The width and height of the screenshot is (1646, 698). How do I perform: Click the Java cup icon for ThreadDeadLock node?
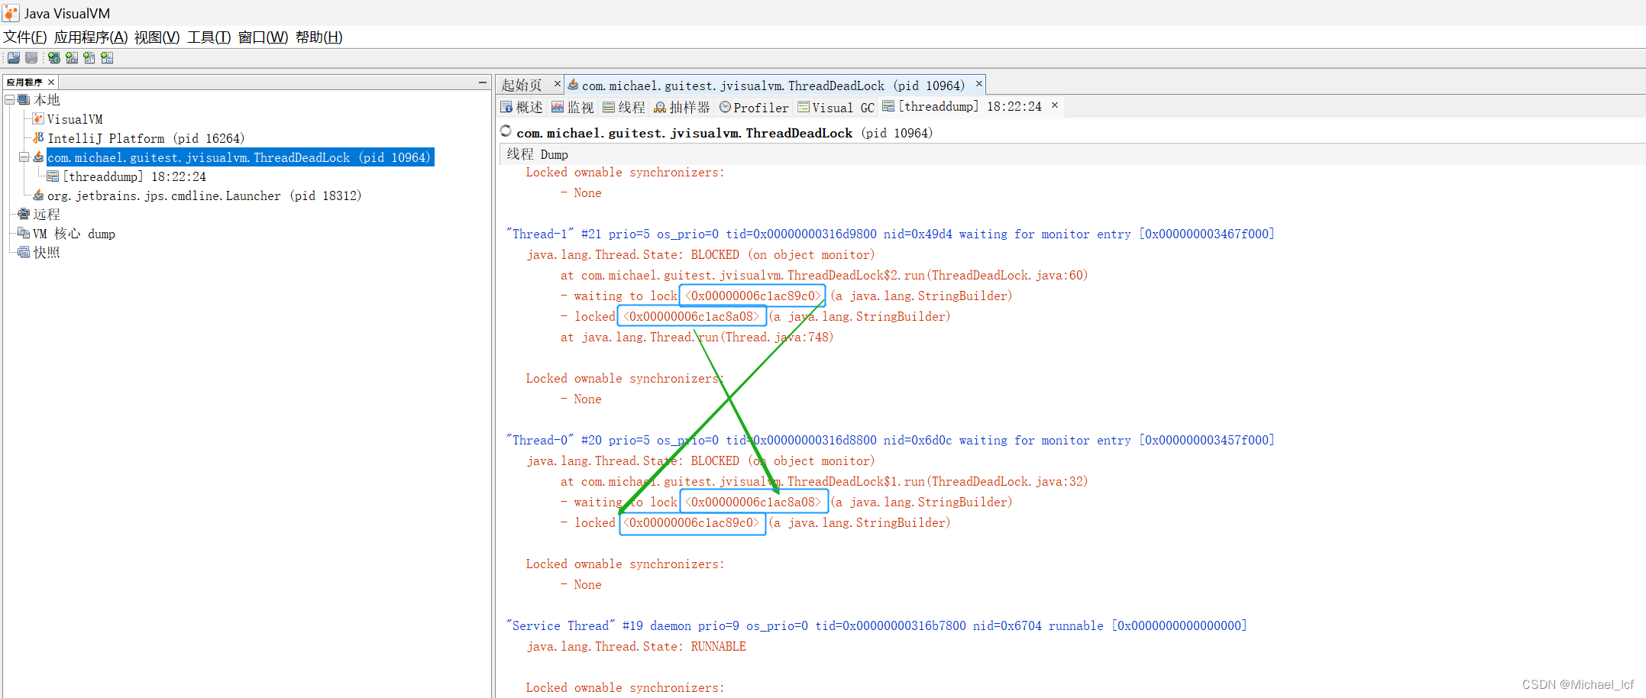pos(38,157)
